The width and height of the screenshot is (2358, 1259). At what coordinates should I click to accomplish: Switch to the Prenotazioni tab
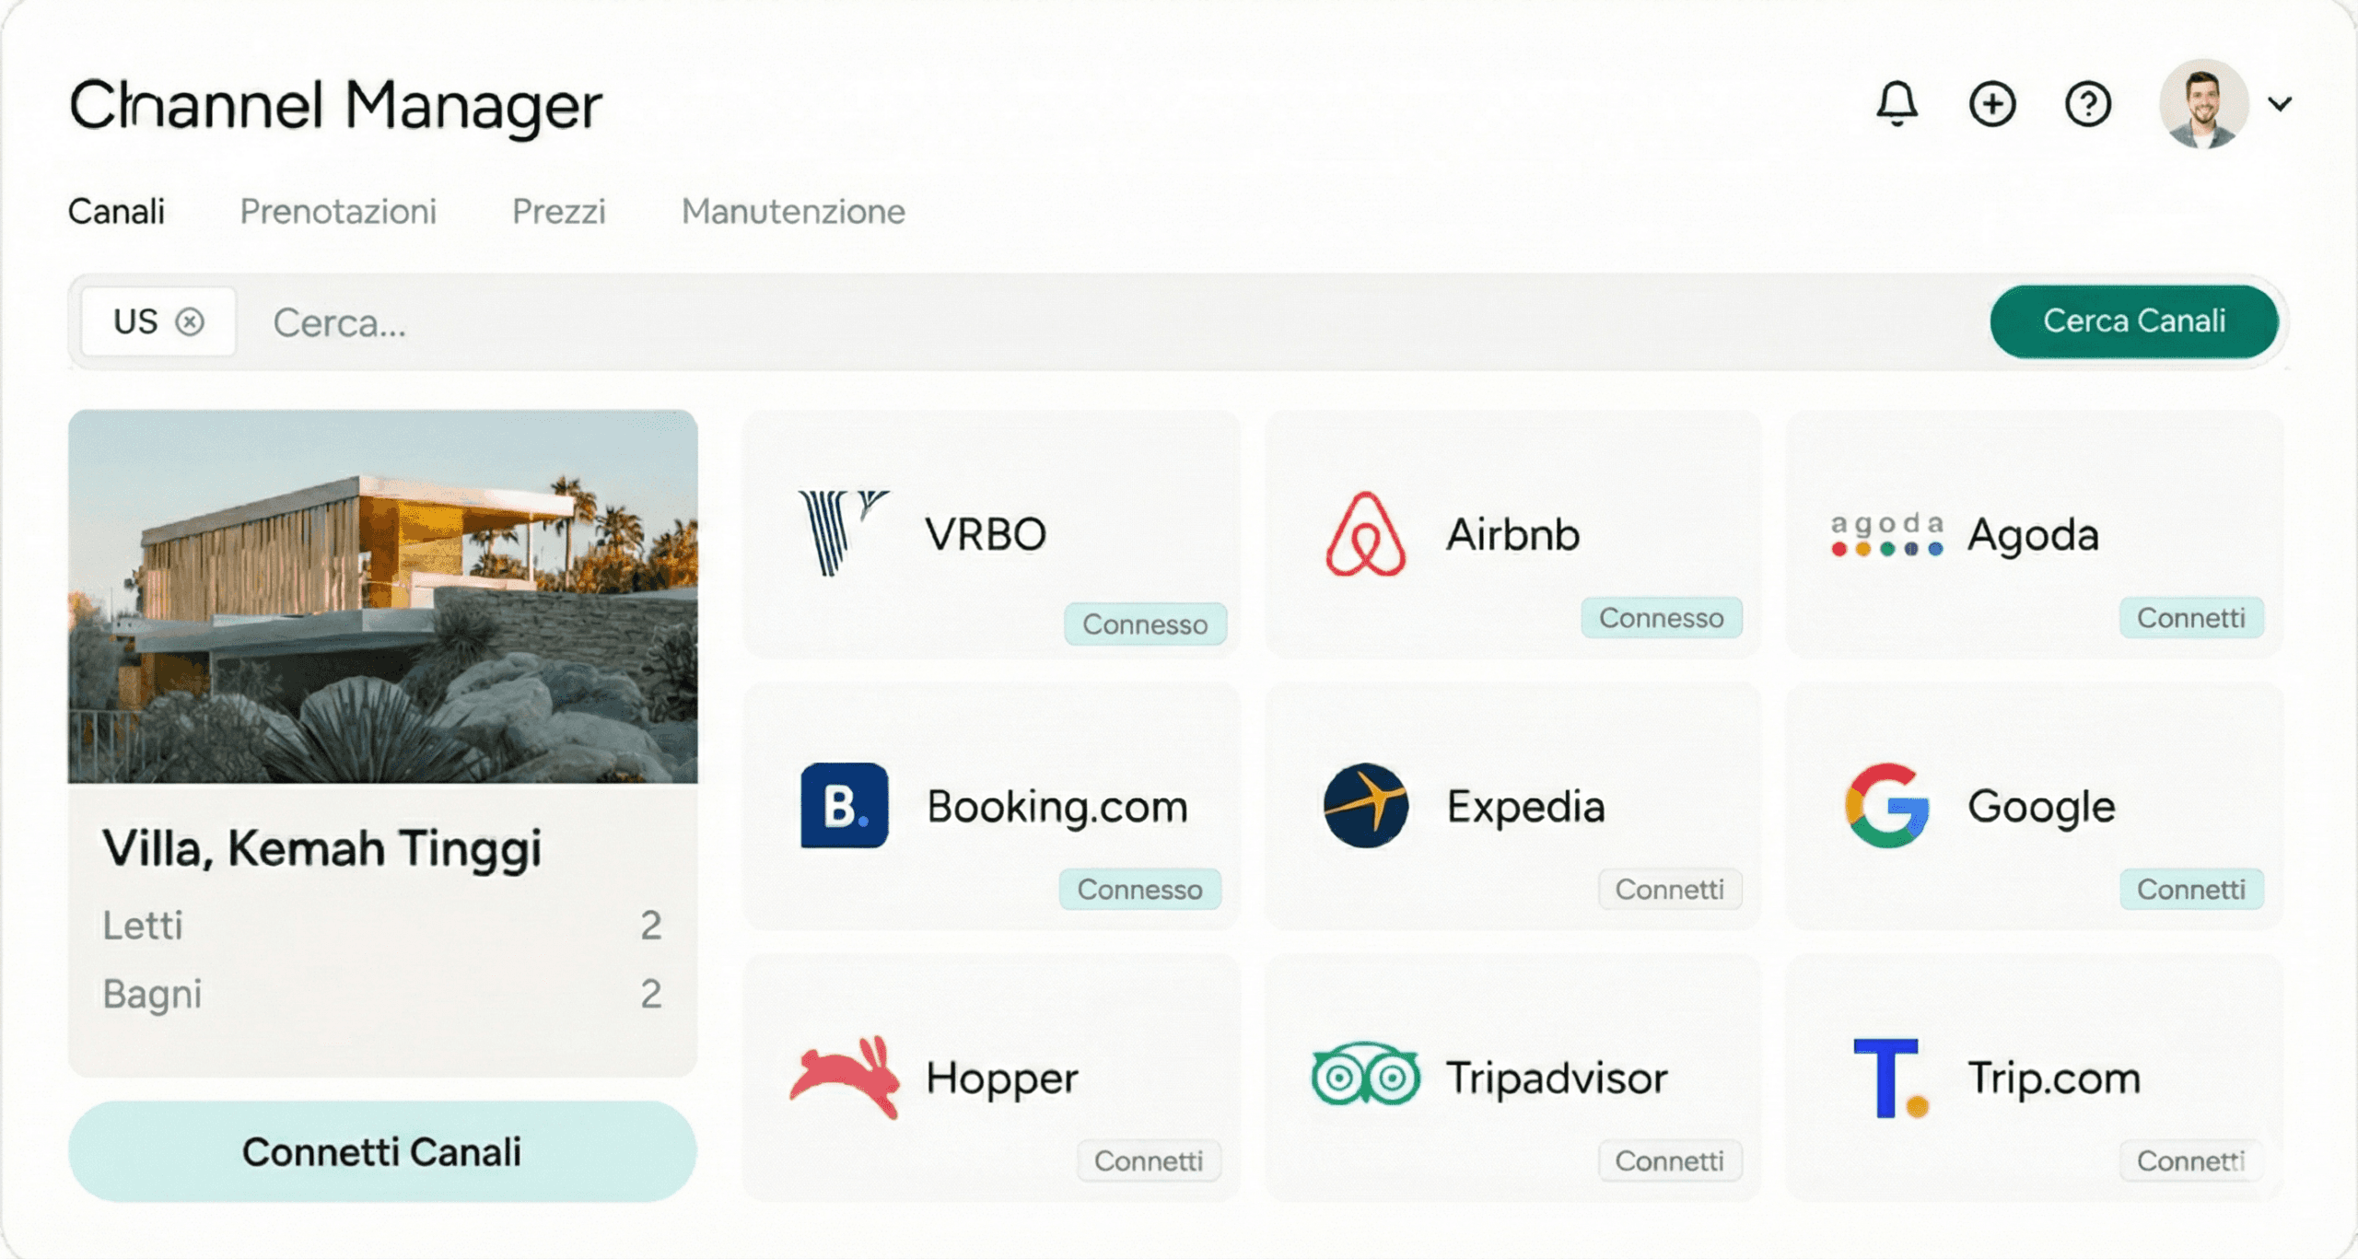(337, 212)
